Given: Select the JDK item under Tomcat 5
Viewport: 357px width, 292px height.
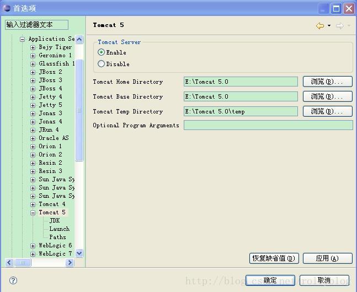Looking at the screenshot, I should point(55,220).
